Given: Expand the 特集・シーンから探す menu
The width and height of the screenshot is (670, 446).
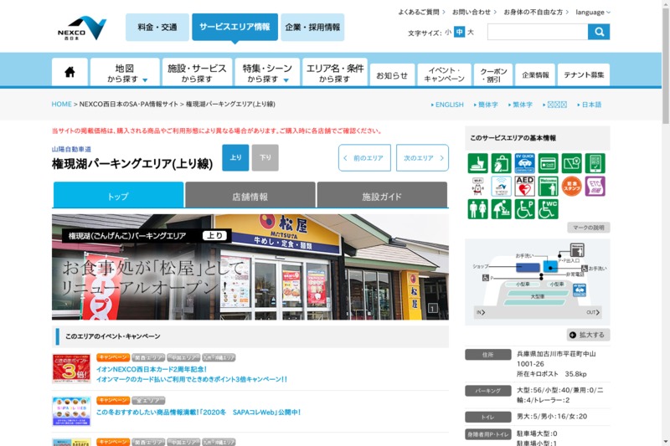Looking at the screenshot, I should point(265,73).
